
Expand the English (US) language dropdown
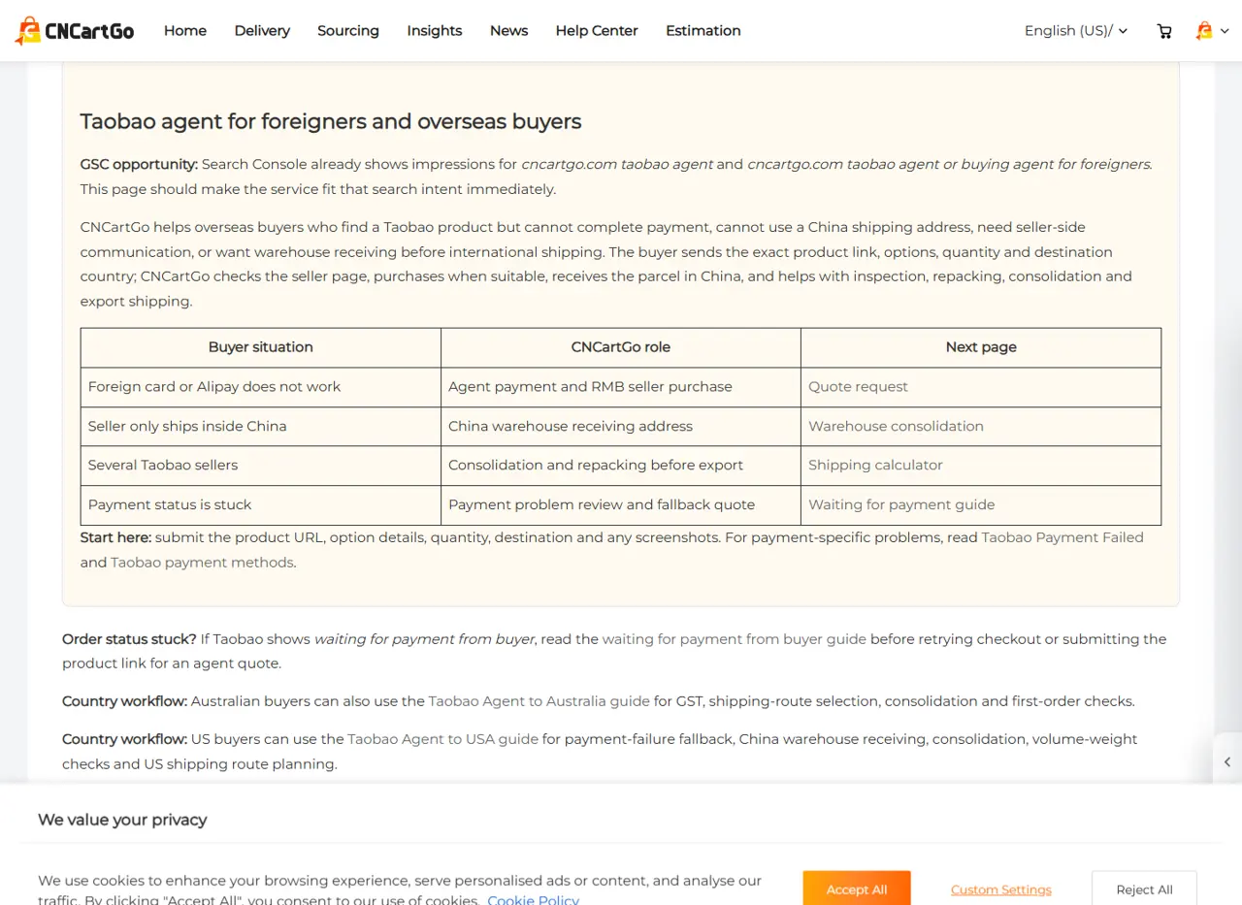click(x=1076, y=31)
